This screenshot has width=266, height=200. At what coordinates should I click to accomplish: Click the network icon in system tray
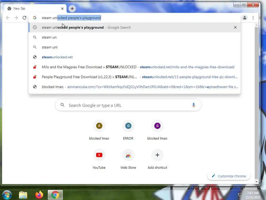(x=240, y=195)
